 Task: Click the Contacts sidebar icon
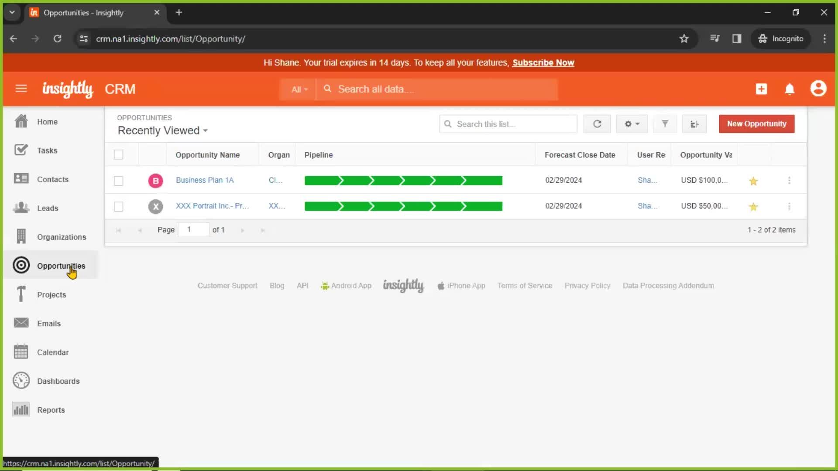(x=21, y=179)
